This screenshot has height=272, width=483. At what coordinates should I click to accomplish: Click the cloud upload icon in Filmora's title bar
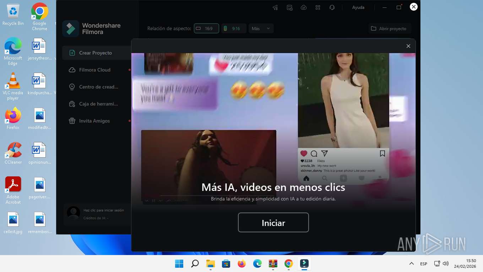[x=304, y=7]
